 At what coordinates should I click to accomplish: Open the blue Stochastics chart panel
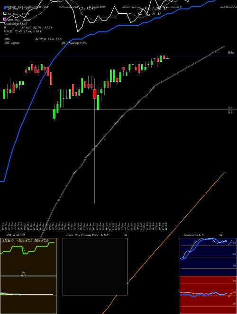click(x=208, y=257)
